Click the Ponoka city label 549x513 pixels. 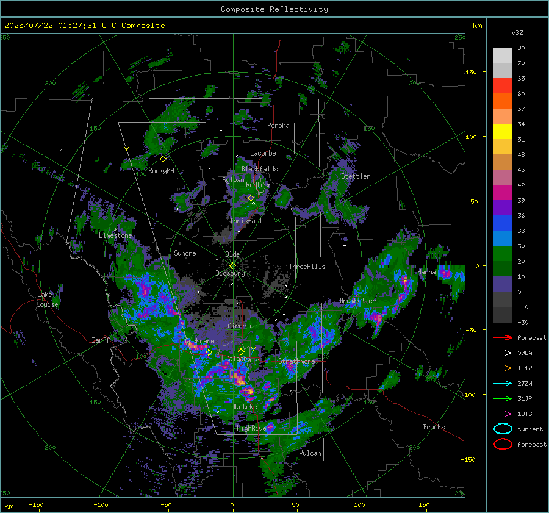coord(278,126)
